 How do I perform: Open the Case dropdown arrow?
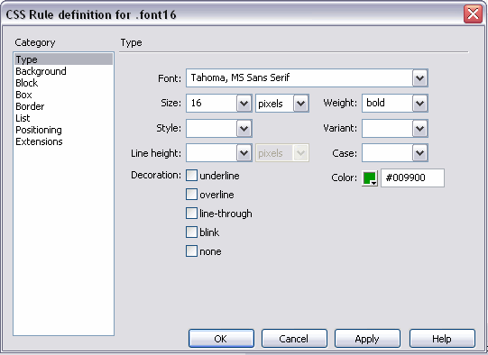(x=419, y=153)
